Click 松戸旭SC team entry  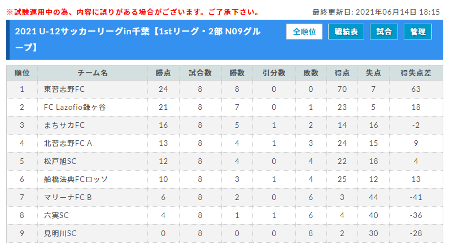60,161
